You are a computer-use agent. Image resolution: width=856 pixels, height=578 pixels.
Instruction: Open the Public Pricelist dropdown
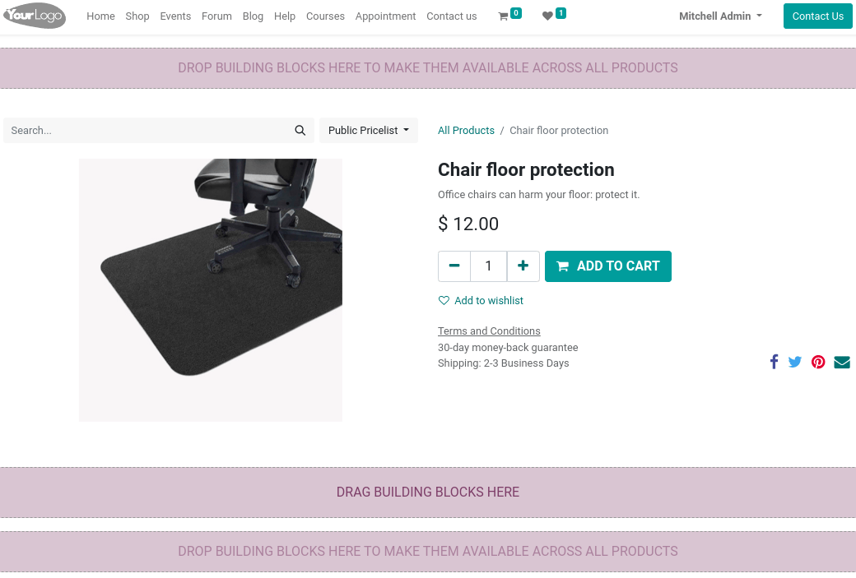(368, 130)
